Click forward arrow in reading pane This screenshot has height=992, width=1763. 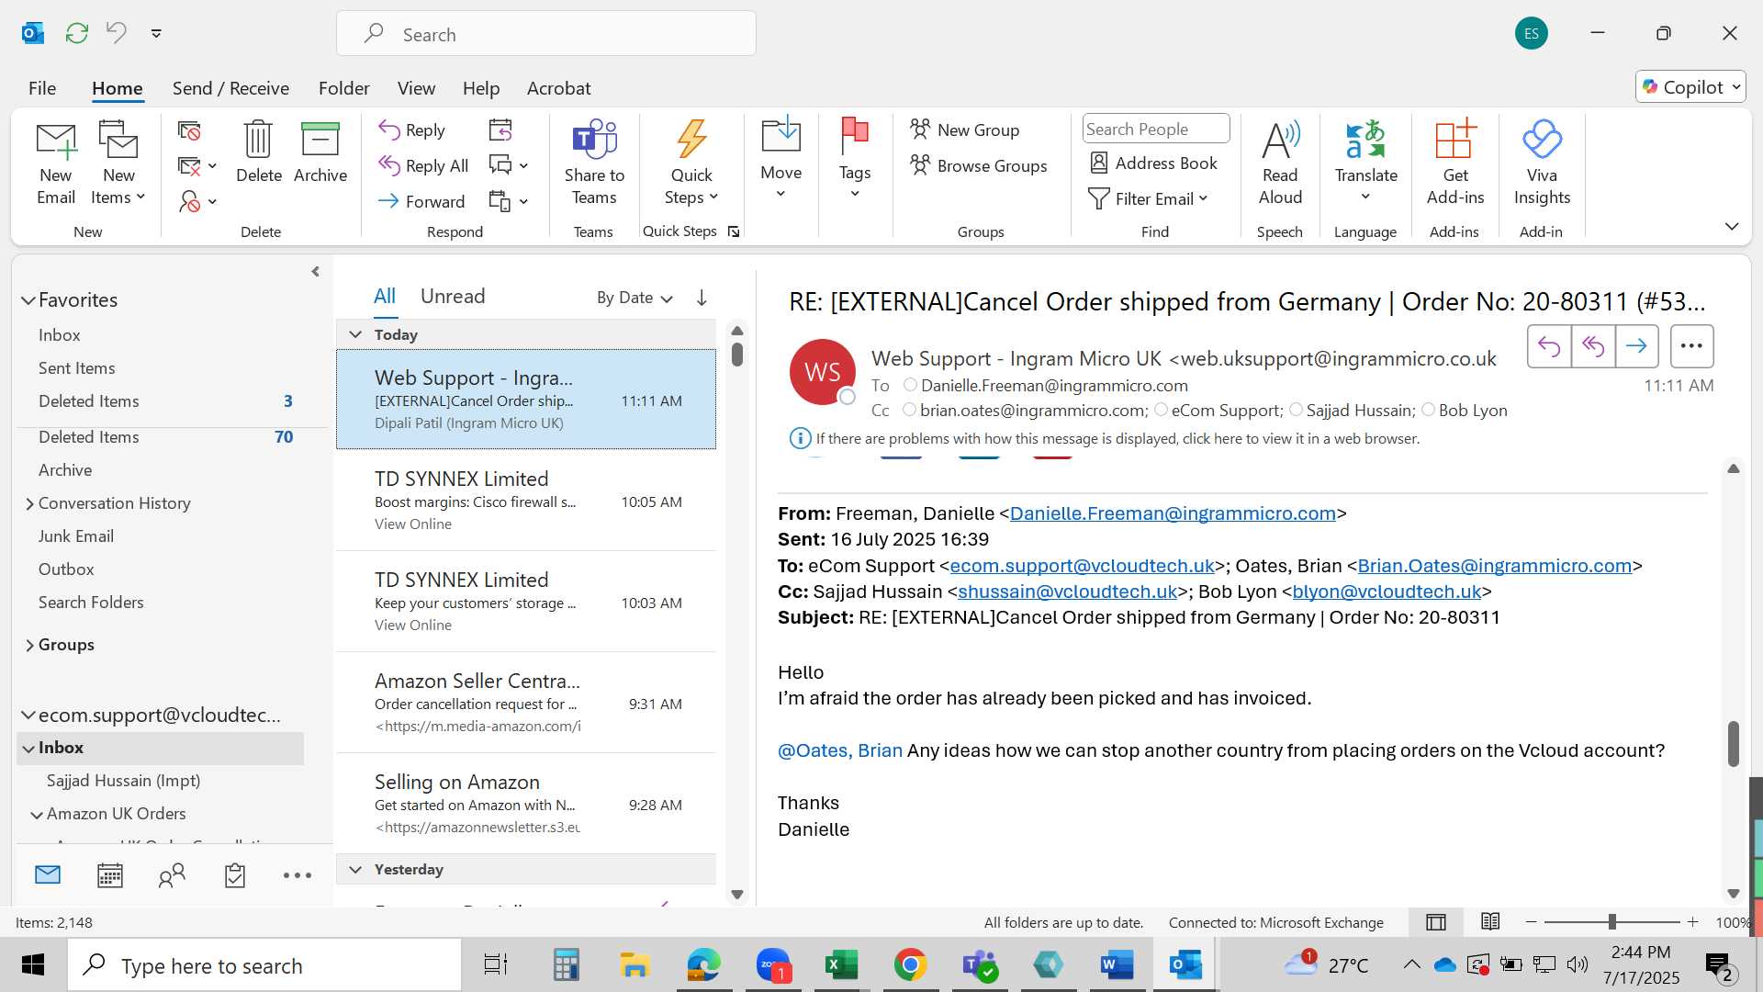pos(1636,346)
